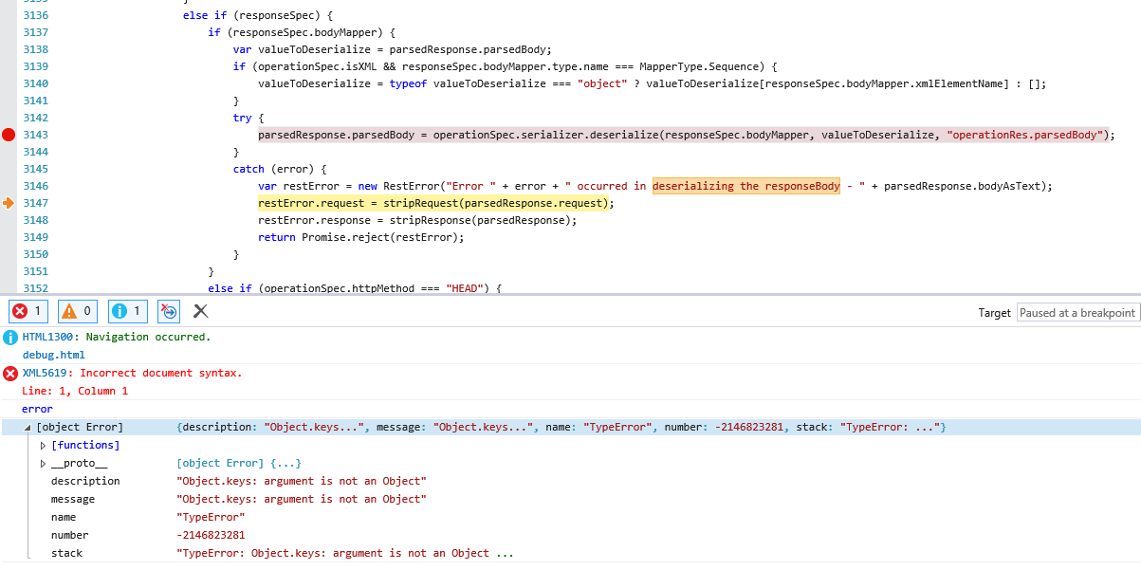The height and width of the screenshot is (588, 1141).
Task: Click the orange execution arrow beside line 3147
Action: [8, 203]
